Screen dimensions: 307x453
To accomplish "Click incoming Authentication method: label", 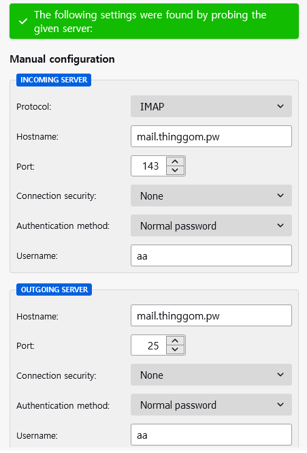I will click(63, 225).
